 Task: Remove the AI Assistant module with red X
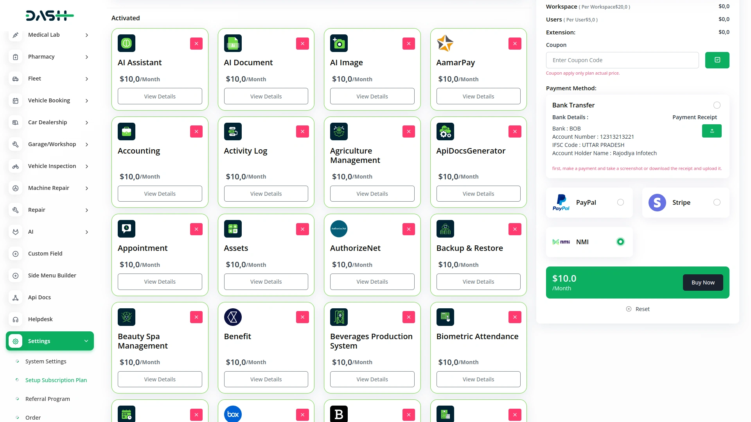(196, 43)
